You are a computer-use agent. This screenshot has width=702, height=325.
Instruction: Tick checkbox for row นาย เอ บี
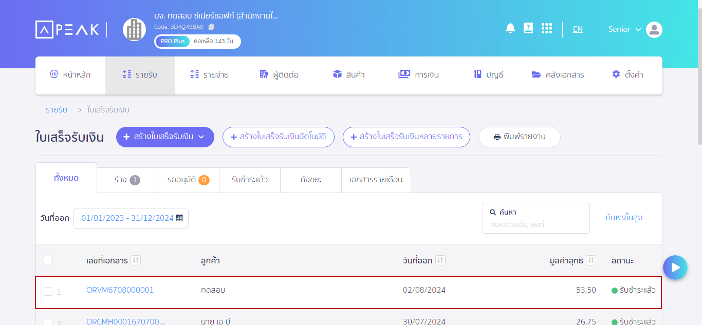click(x=48, y=322)
